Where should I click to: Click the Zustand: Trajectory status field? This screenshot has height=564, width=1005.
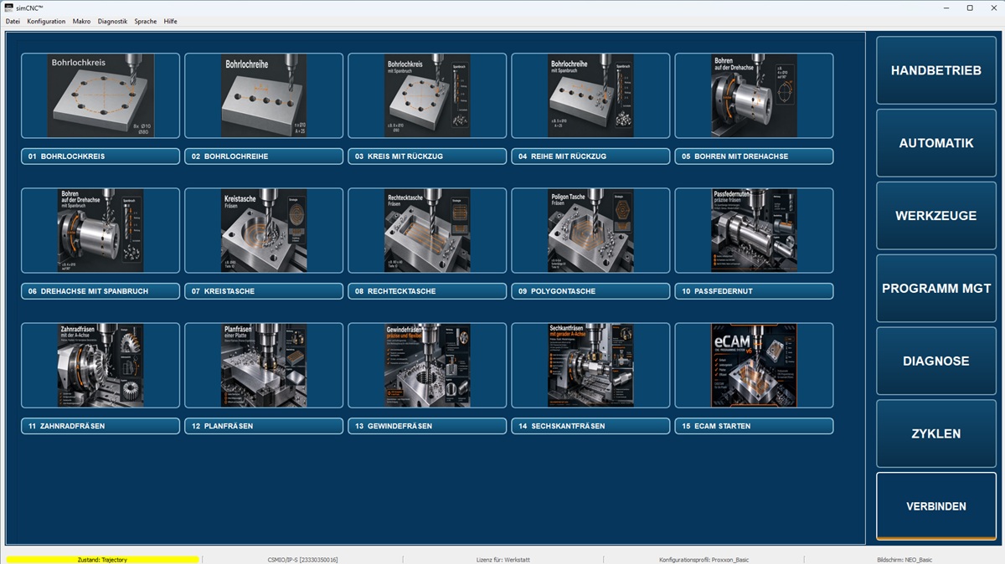(102, 559)
